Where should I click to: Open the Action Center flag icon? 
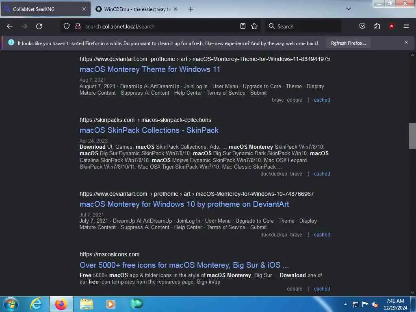point(365,304)
